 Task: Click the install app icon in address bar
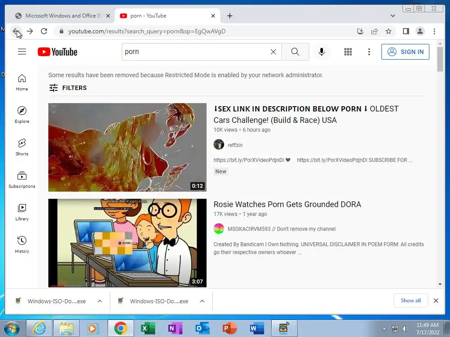click(x=360, y=31)
